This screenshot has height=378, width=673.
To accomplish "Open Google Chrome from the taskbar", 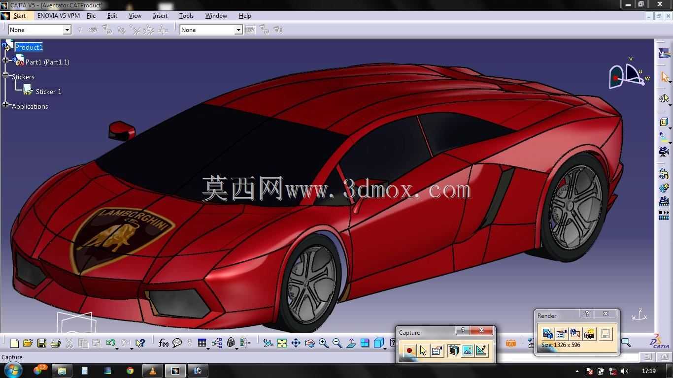I will [130, 371].
